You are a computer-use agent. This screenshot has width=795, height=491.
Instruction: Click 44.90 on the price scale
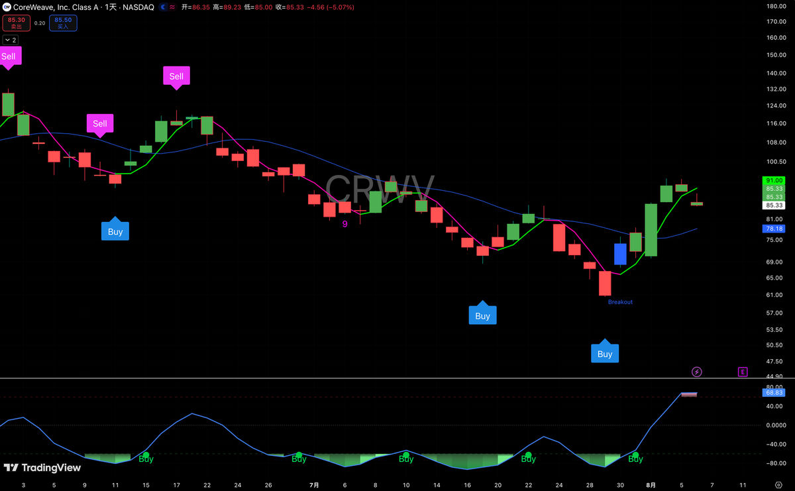coord(775,376)
